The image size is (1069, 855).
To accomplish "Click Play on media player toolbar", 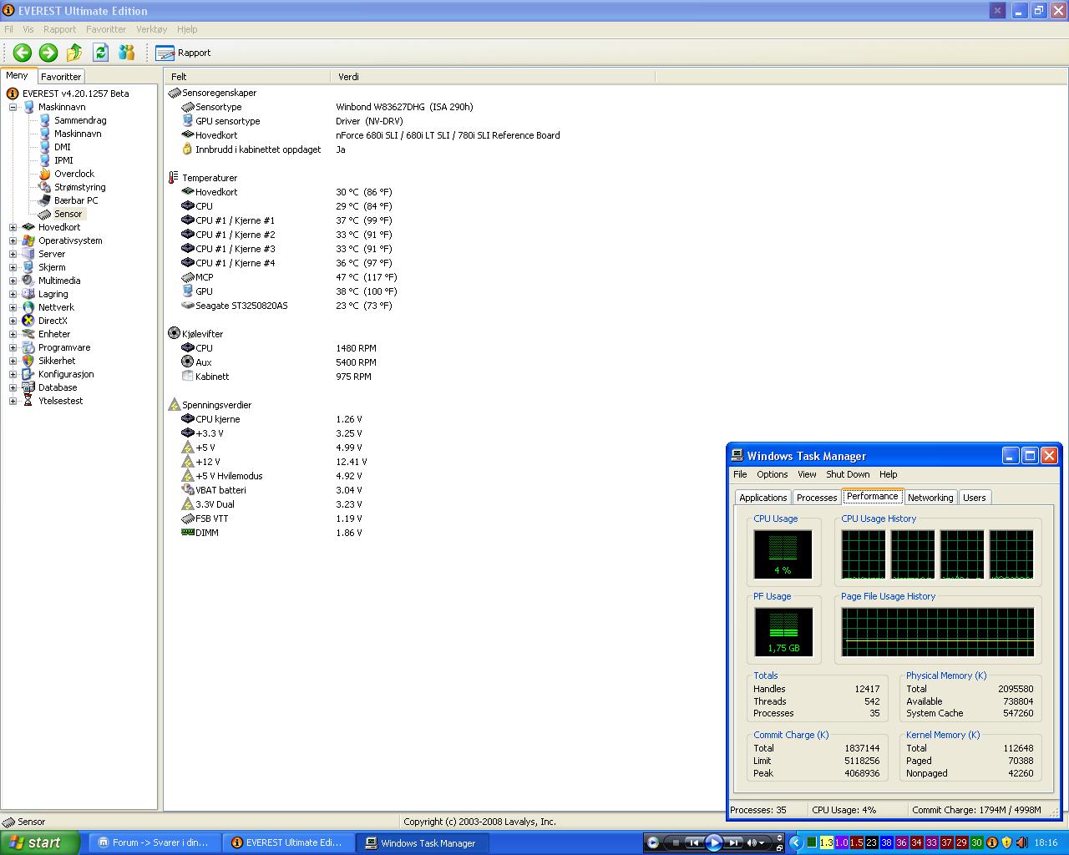I will 714,843.
